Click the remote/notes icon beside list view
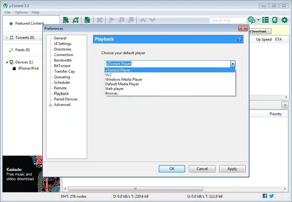Image resolution: width=292 pixels, height=202 pixels. pyautogui.click(x=275, y=20)
